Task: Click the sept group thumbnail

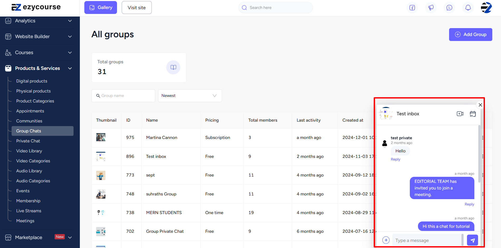Action: (101, 175)
